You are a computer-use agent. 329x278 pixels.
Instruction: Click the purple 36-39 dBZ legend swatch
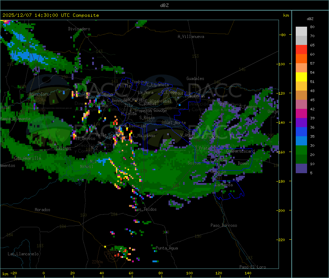(301, 123)
